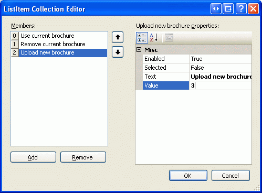Screen dimensions: 262x193
Task: Click the Help question mark title button
Action: (x=241, y=8)
